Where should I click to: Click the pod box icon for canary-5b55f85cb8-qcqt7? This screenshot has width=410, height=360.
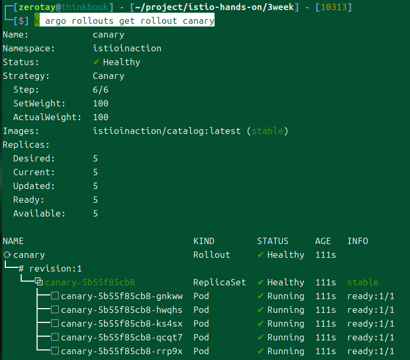(x=55, y=337)
